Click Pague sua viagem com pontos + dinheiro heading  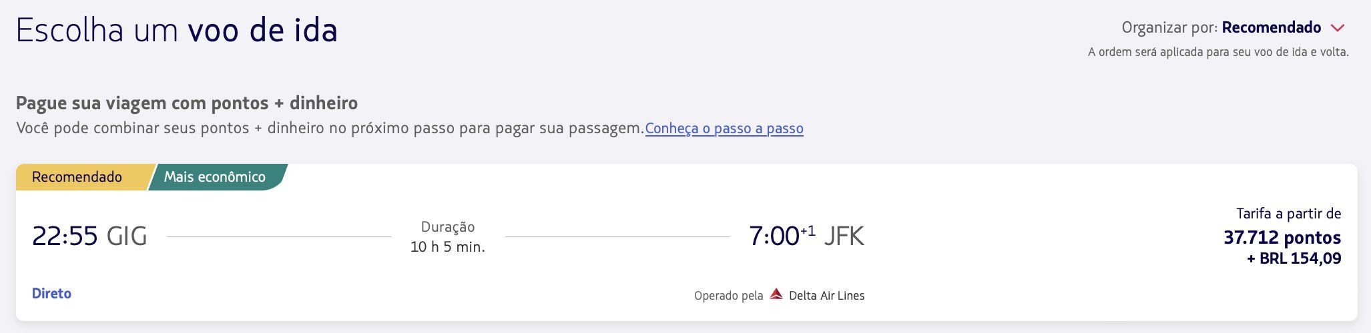187,103
